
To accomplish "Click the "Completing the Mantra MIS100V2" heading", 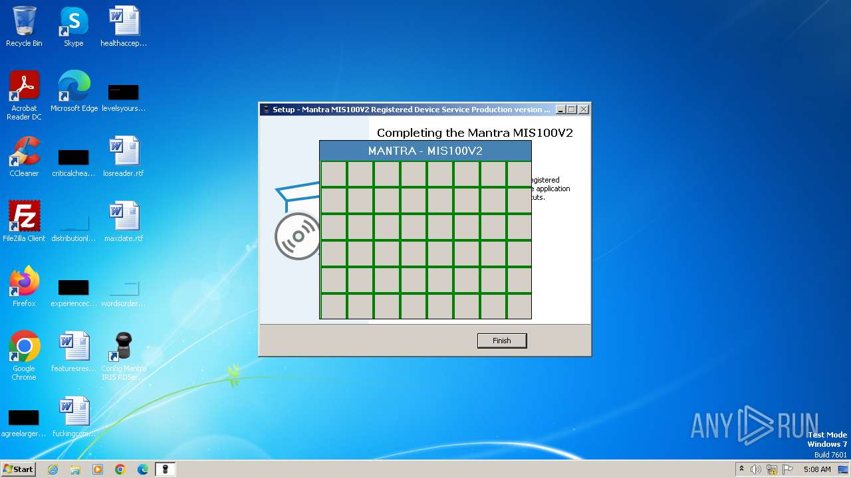I will point(475,133).
